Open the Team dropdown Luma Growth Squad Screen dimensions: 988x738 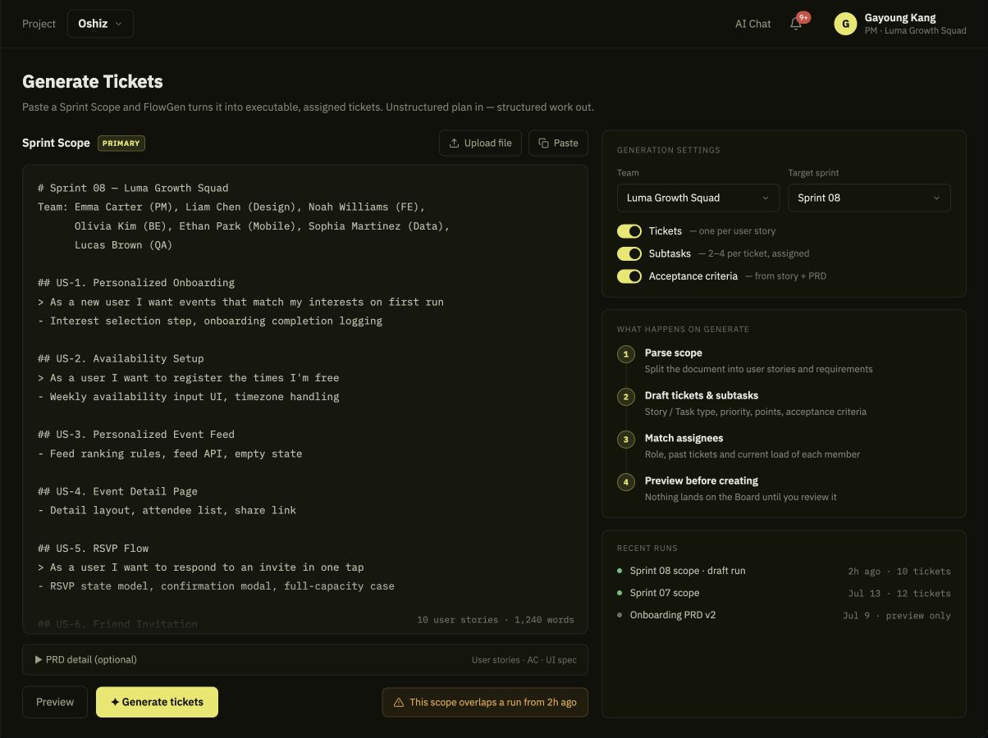point(698,198)
